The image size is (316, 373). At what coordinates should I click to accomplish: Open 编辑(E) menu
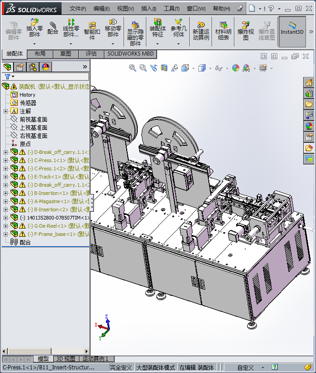(x=101, y=9)
